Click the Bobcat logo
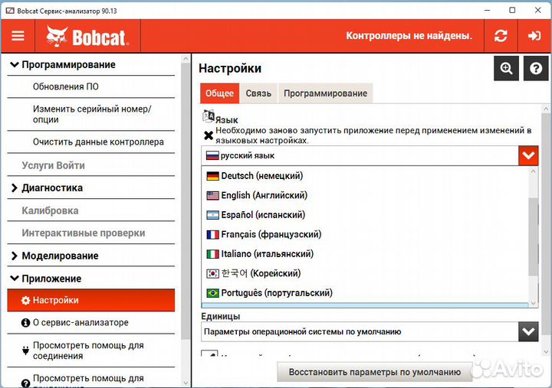Screen dimensions: 552x388 point(87,36)
